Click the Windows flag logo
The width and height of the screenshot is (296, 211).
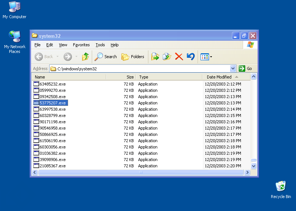250,45
